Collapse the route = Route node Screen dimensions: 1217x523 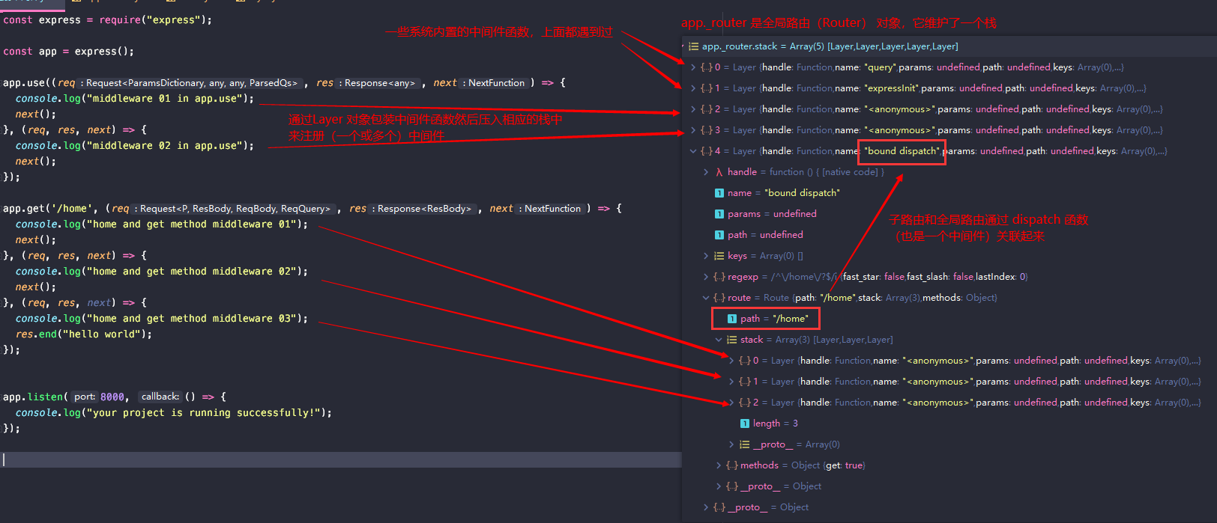tap(706, 298)
